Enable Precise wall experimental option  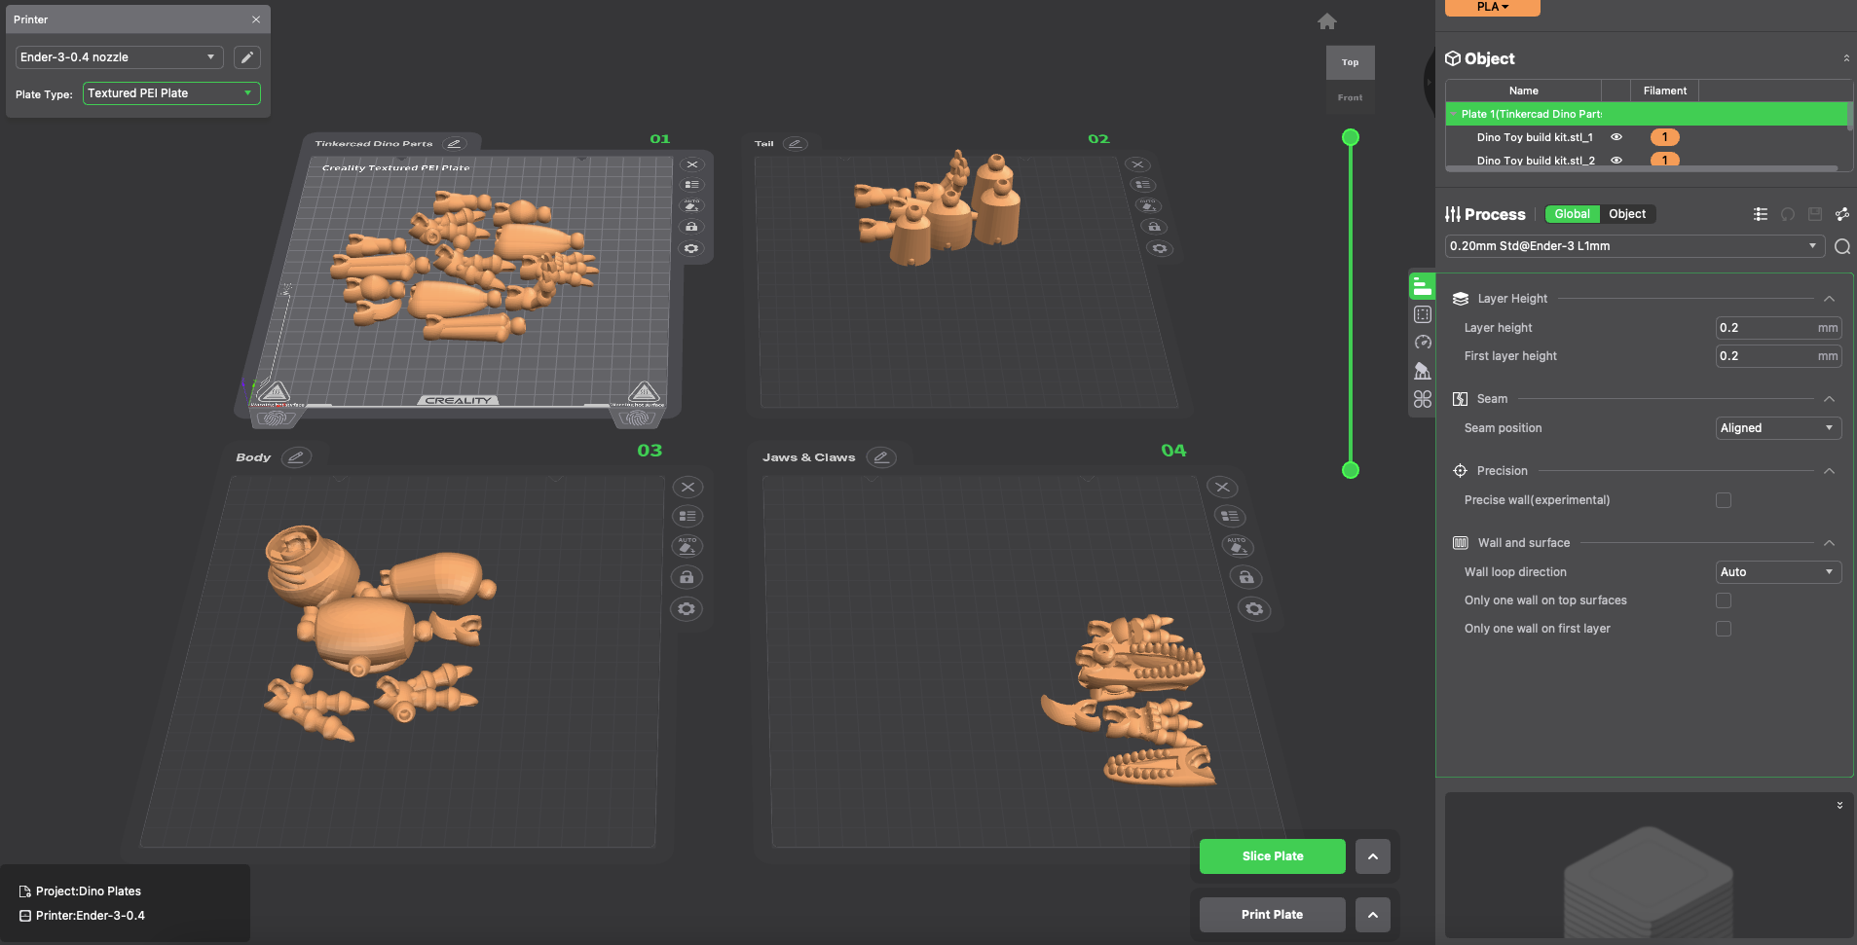tap(1725, 499)
